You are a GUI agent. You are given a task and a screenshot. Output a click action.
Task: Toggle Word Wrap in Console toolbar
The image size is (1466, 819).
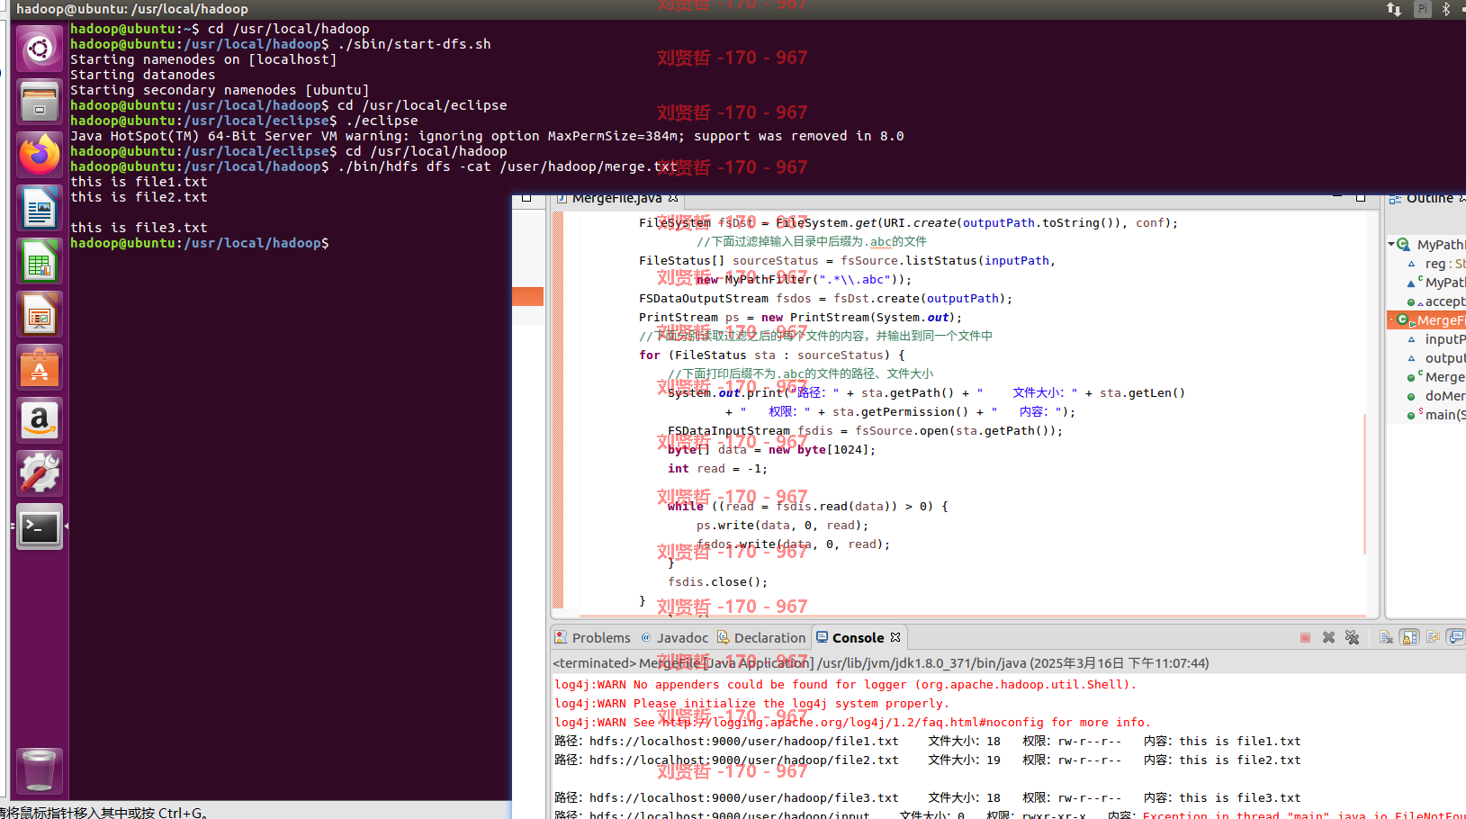tap(1433, 637)
